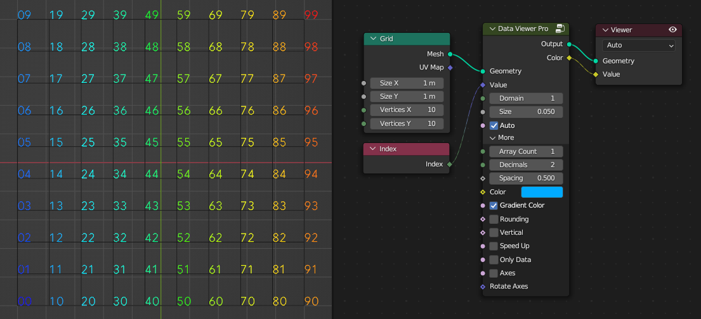This screenshot has height=319, width=701.
Task: Click the Size Y field
Action: (x=407, y=96)
